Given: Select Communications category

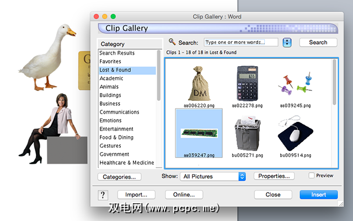Looking at the screenshot, I should [x=127, y=112].
